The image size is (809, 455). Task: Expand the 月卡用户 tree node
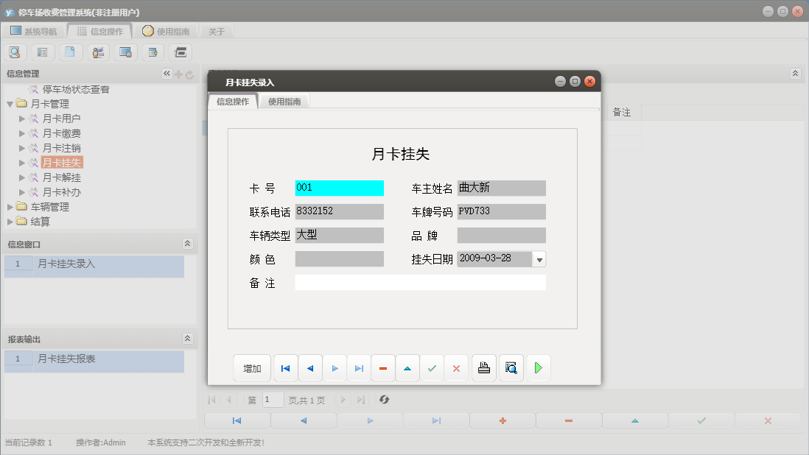coord(23,119)
